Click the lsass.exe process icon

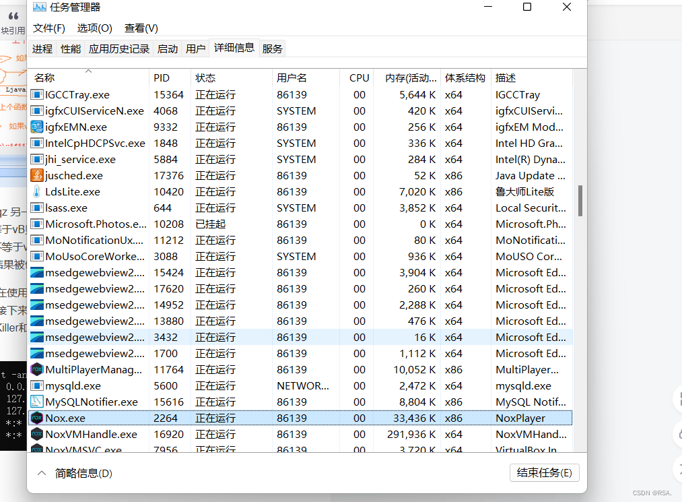[x=37, y=208]
